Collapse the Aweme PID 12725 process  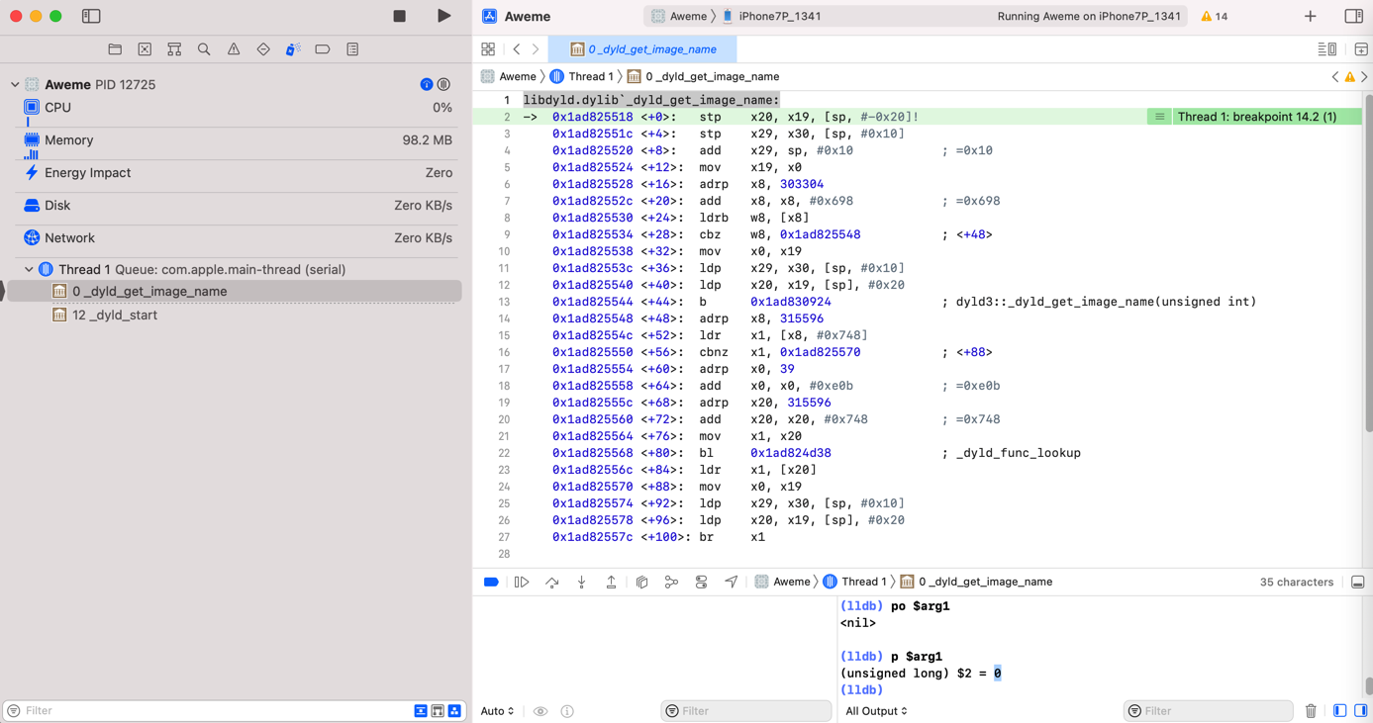[15, 85]
